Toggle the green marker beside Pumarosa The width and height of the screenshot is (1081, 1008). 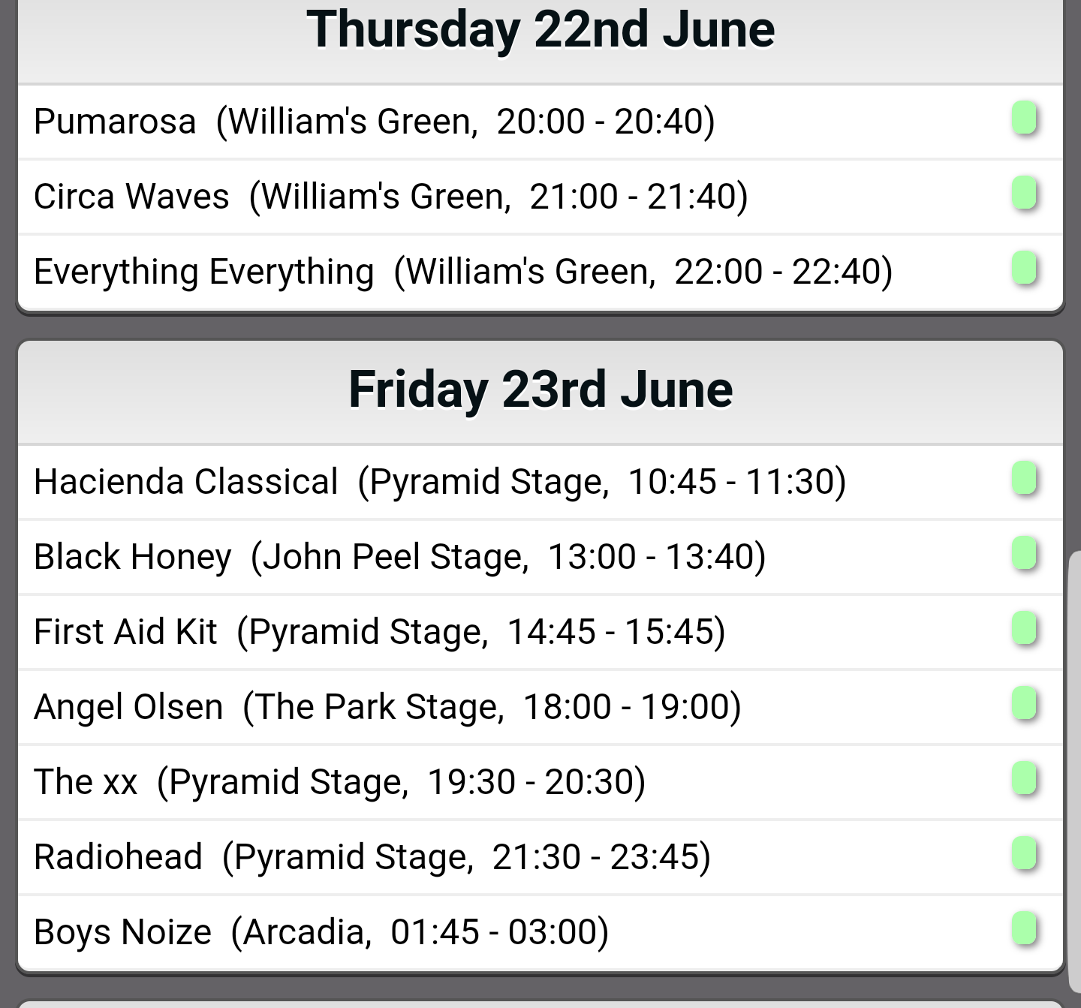point(1024,119)
